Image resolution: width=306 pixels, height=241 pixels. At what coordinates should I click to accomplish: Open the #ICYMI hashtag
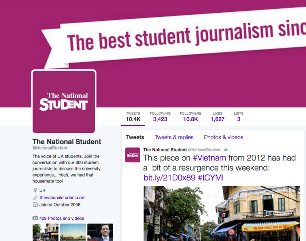[x=211, y=178]
